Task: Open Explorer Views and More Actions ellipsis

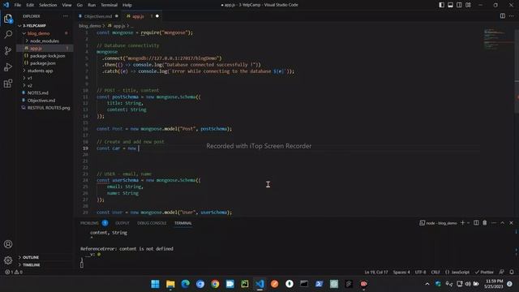Action: pyautogui.click(x=66, y=16)
